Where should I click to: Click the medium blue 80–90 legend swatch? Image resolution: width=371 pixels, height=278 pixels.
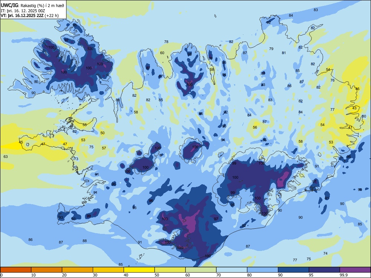[263, 270]
